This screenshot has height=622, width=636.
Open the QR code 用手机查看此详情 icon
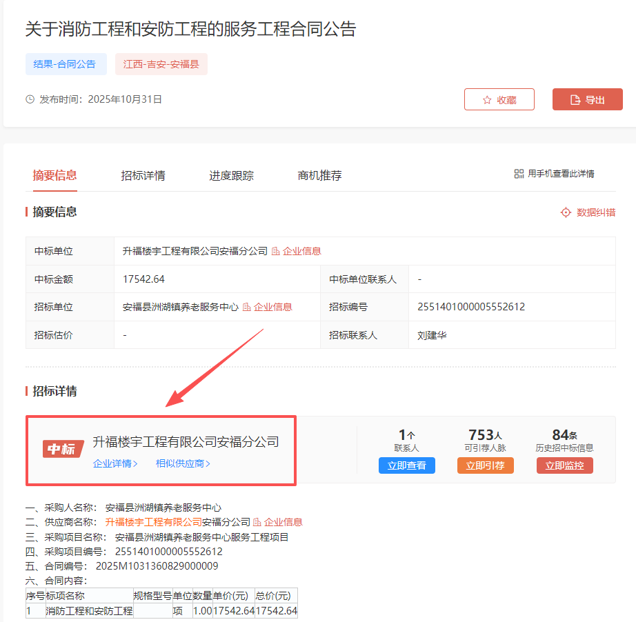point(519,174)
